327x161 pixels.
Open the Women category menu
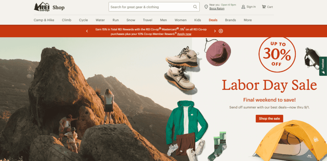point(181,20)
